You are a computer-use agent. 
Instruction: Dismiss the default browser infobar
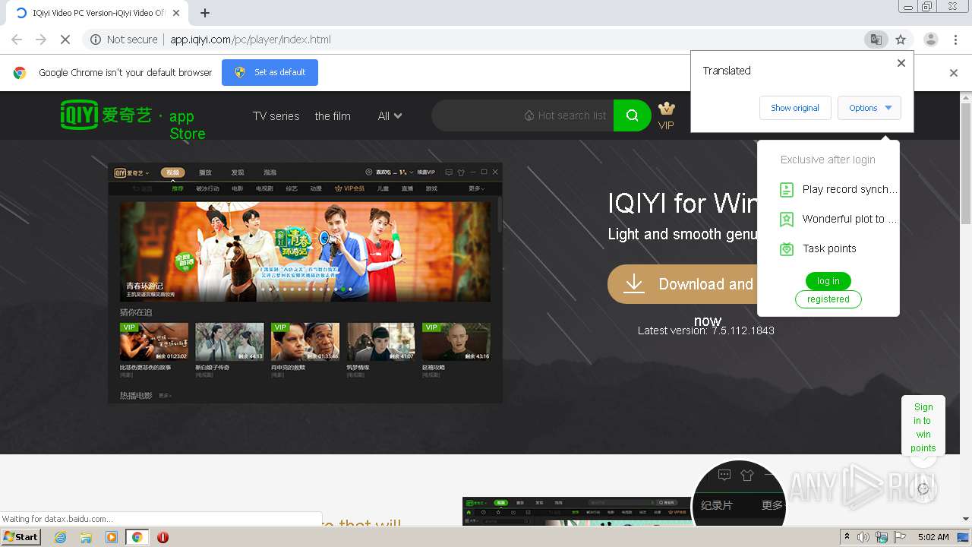click(954, 73)
